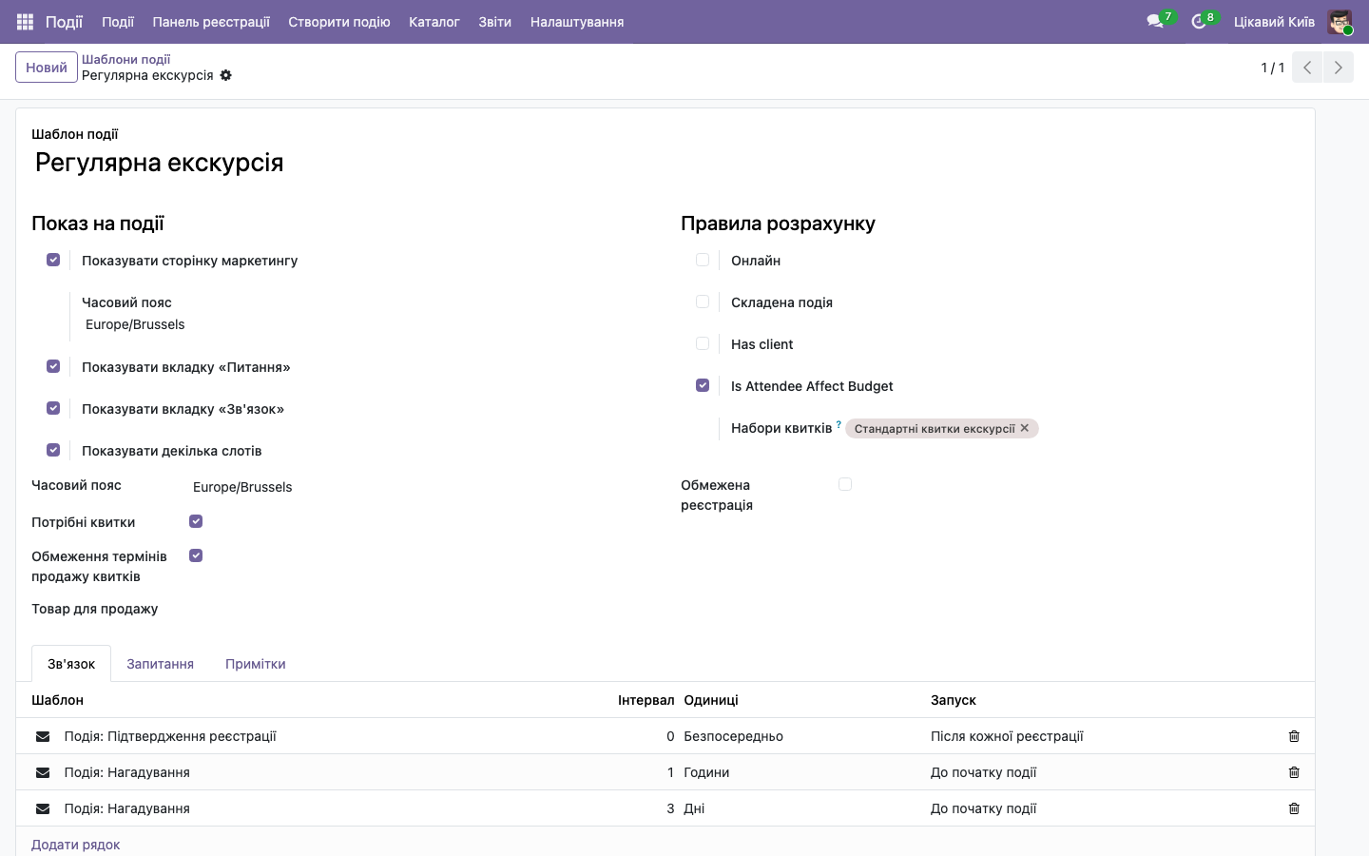Toggle Обмеження термінів продажу квитків checkbox
This screenshot has width=1369, height=856.
click(196, 555)
